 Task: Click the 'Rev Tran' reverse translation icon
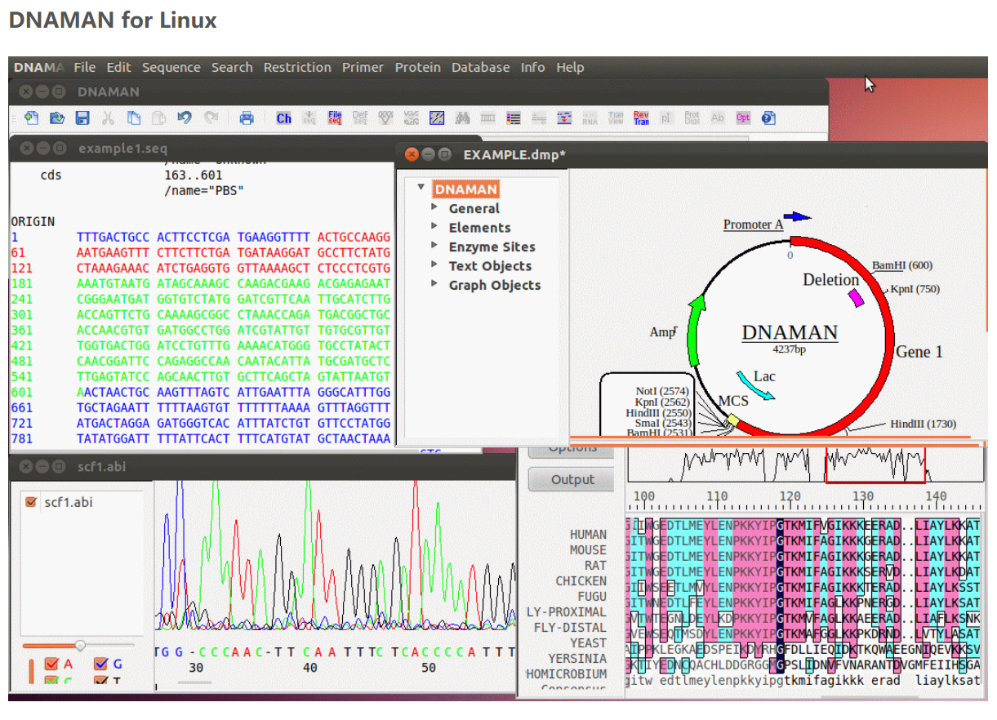(641, 118)
